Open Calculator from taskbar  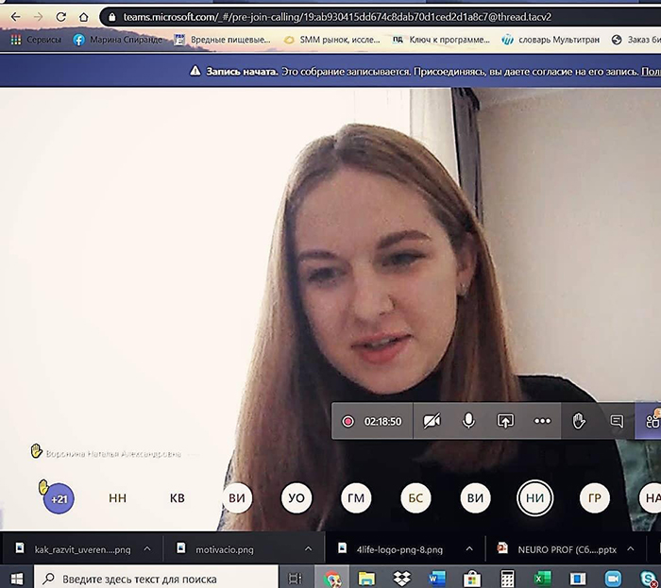coord(507,579)
